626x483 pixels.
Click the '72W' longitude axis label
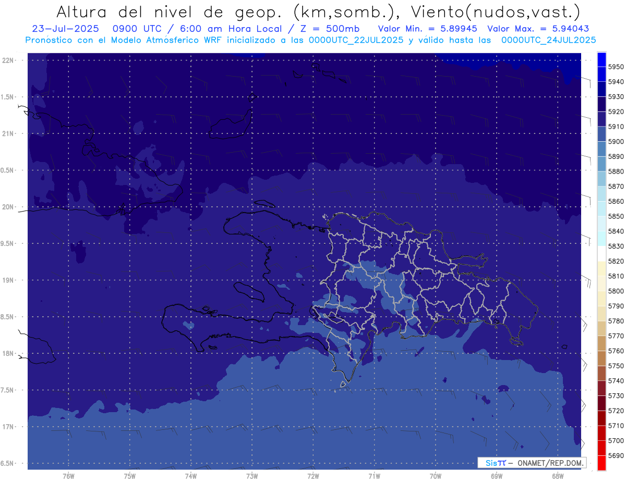click(x=313, y=476)
